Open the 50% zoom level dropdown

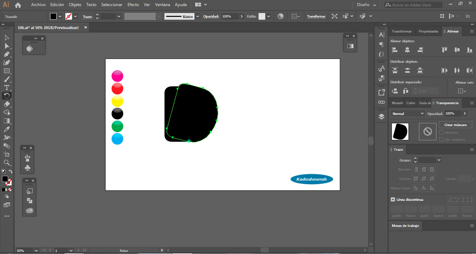tap(36, 251)
